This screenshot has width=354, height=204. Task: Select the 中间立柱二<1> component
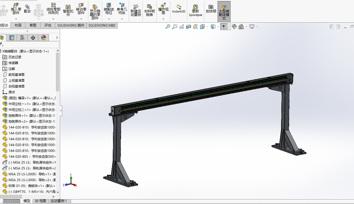click(29, 110)
